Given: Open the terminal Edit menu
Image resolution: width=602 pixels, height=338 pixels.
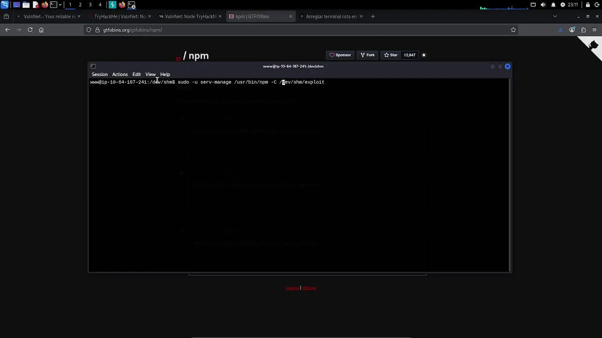Looking at the screenshot, I should [x=136, y=75].
